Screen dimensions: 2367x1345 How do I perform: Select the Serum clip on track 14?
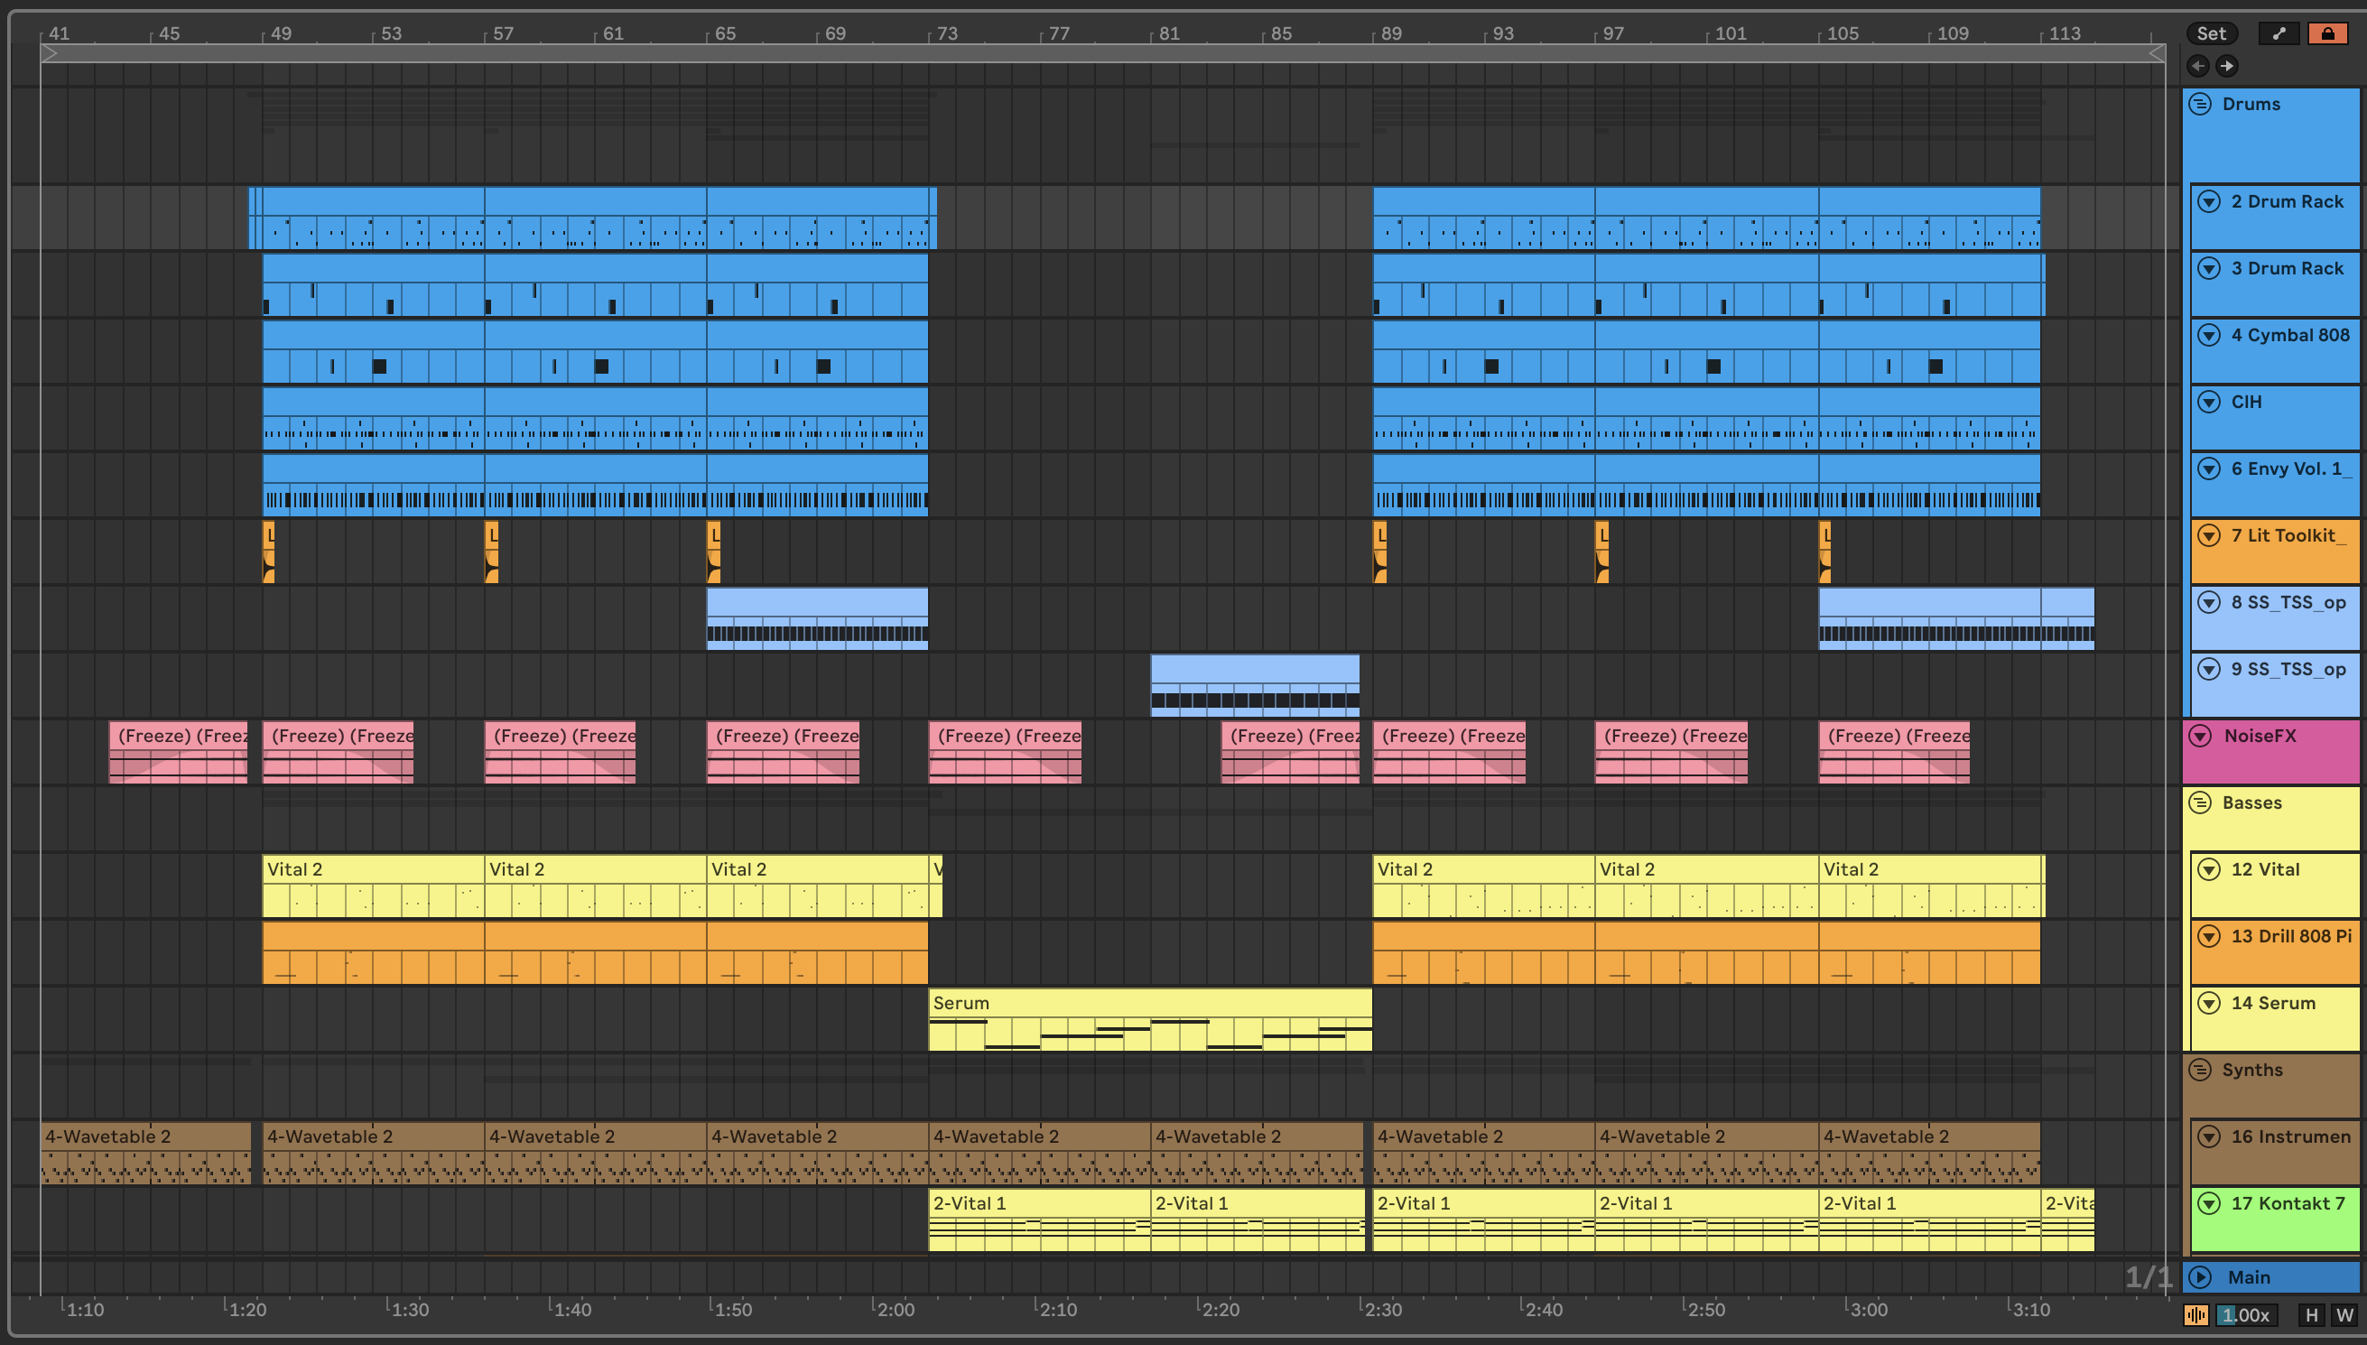[x=1148, y=1003]
